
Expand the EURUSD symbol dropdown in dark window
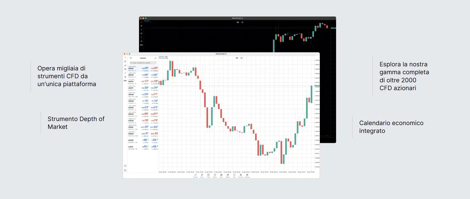click(147, 21)
